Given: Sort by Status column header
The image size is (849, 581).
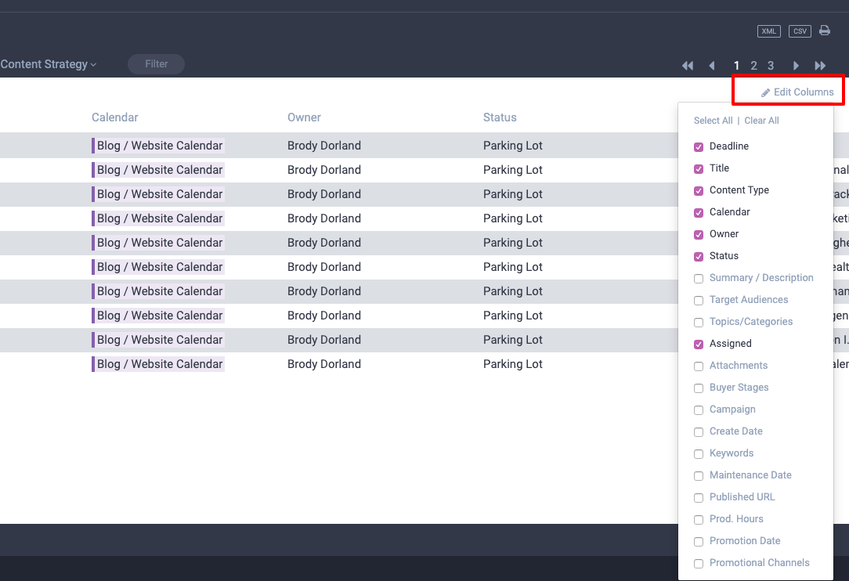Looking at the screenshot, I should (500, 117).
